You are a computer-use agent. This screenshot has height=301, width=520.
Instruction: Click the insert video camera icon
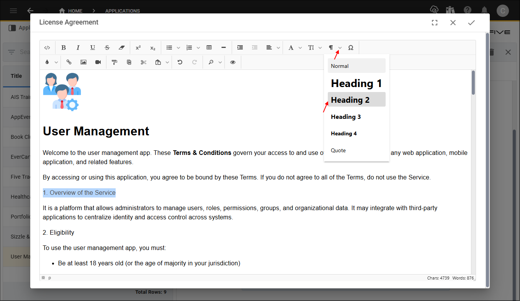[x=98, y=62]
